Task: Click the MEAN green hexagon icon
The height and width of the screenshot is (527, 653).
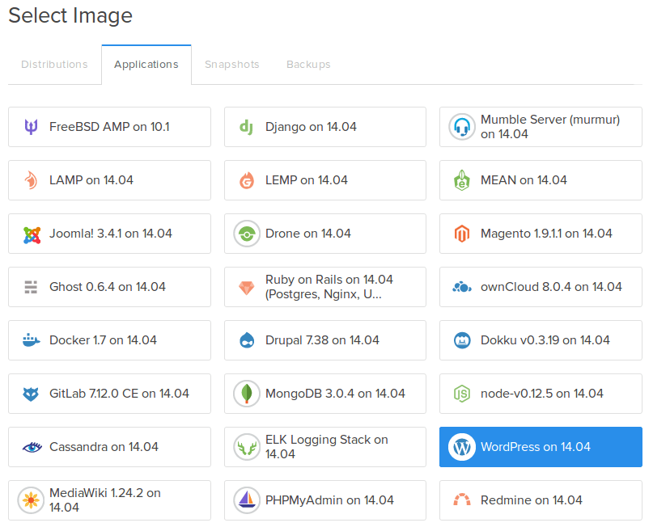Action: click(x=462, y=180)
